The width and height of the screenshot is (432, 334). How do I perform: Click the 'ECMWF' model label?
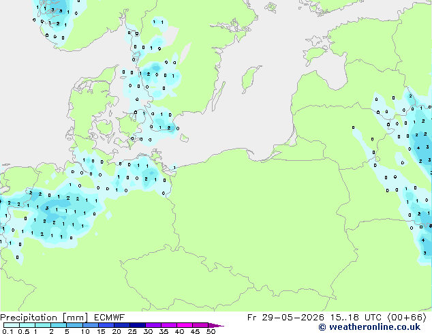pos(110,318)
